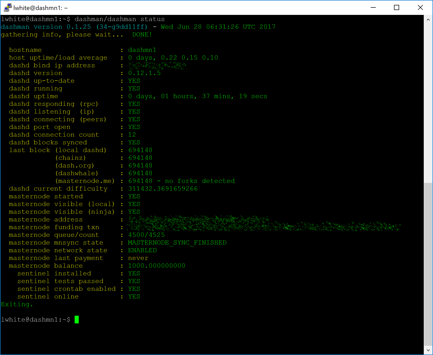Click YES next to masternode visible (local)

coord(134,204)
